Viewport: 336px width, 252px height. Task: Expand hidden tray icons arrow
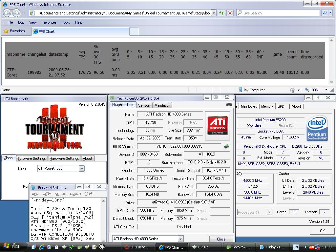coord(305,247)
